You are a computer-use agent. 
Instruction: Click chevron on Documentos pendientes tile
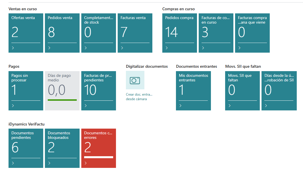(13, 163)
